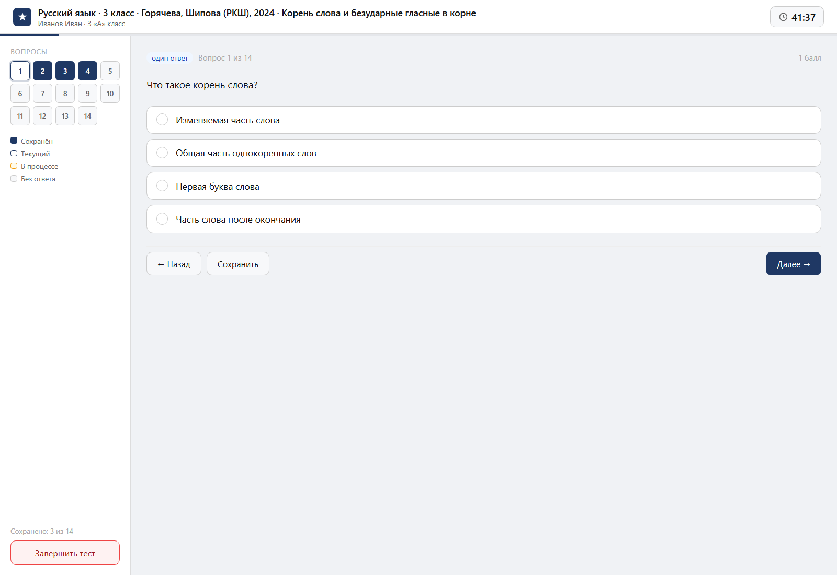Screen dimensions: 837x575
Task: Select question 9 in the list
Action: click(87, 94)
